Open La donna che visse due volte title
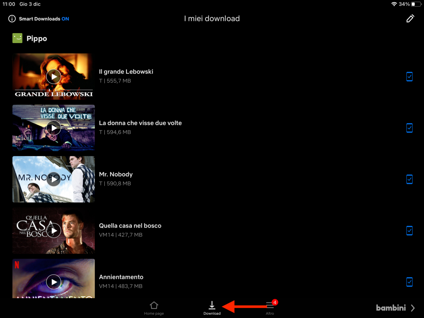The height and width of the screenshot is (318, 424). pos(140,123)
